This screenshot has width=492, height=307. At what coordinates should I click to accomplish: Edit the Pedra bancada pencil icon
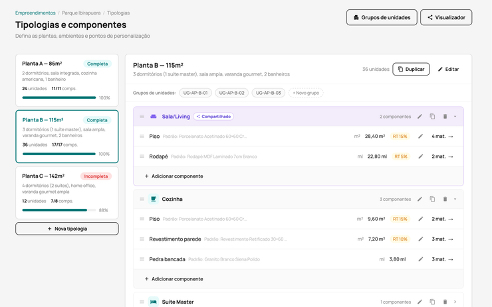(x=420, y=259)
